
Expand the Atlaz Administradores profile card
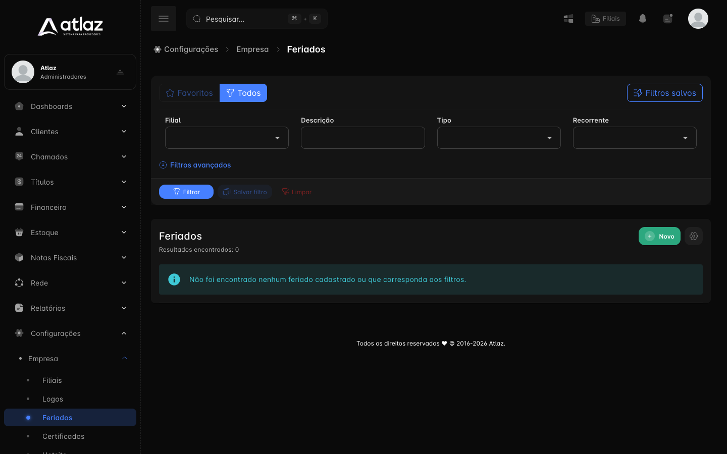tap(70, 72)
